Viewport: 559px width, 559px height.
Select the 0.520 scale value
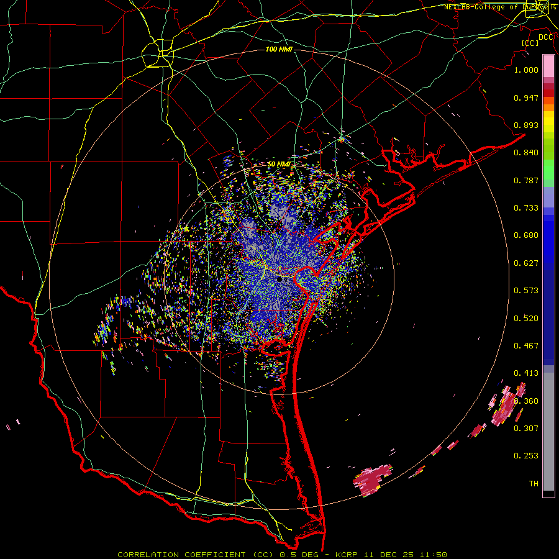tap(526, 319)
